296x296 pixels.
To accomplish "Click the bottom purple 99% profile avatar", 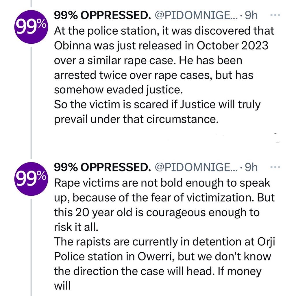I will pyautogui.click(x=31, y=178).
